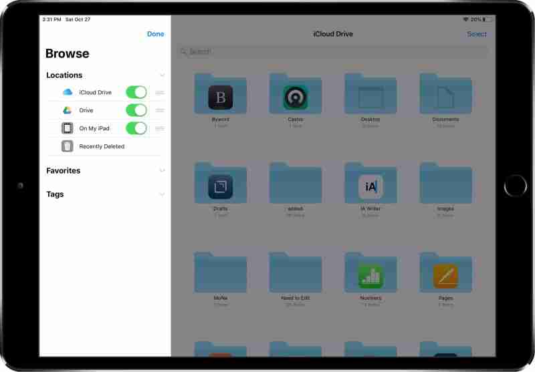535x372 pixels.
Task: Open the Pages folder
Action: pos(445,272)
